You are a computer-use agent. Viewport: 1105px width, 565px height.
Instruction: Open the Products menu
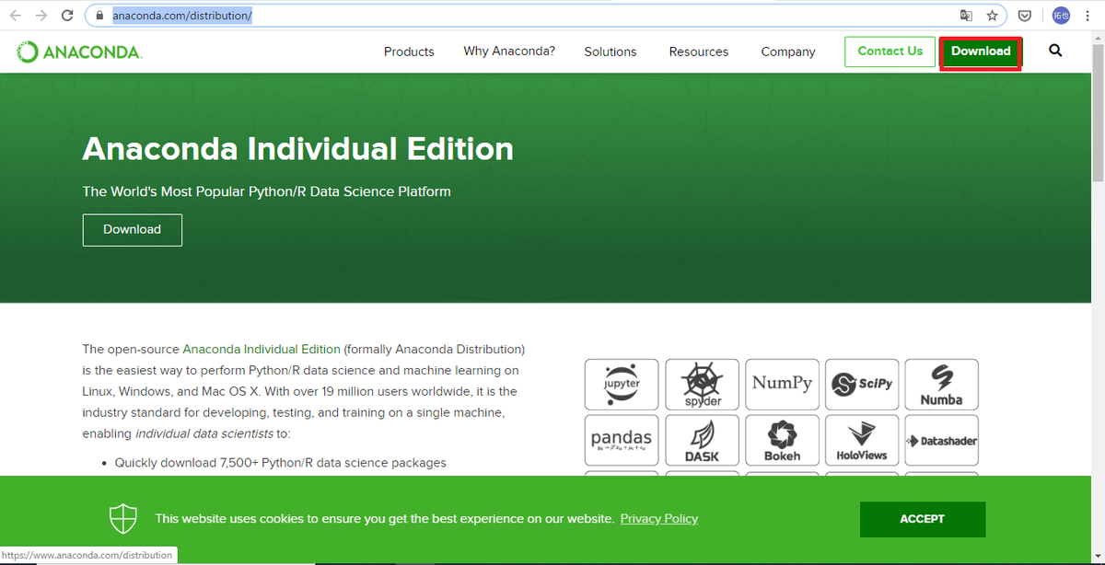pyautogui.click(x=409, y=52)
